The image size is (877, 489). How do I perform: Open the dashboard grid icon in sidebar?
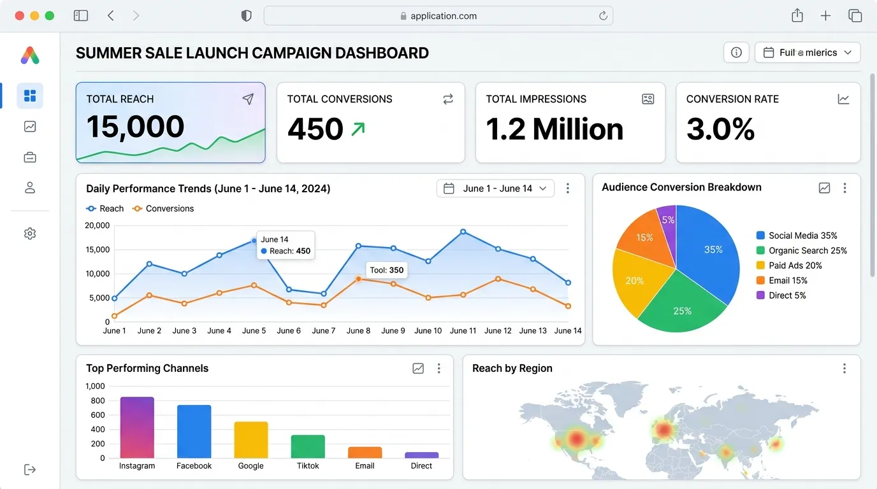[30, 96]
